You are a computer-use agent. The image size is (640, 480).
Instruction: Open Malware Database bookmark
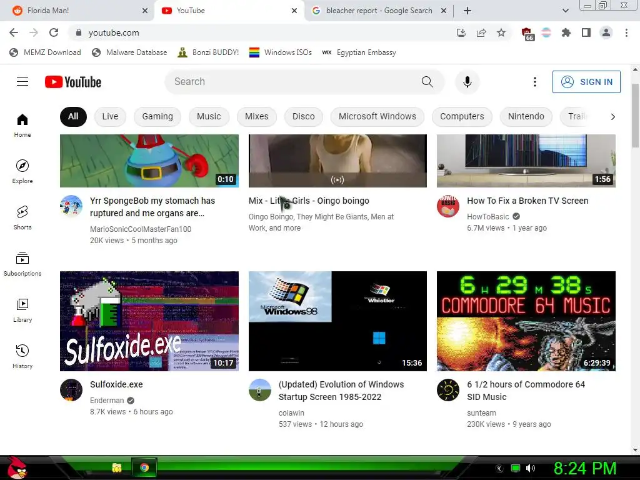[130, 52]
